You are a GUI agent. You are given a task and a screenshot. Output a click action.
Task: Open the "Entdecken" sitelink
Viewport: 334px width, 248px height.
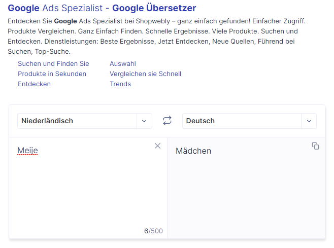tap(34, 84)
